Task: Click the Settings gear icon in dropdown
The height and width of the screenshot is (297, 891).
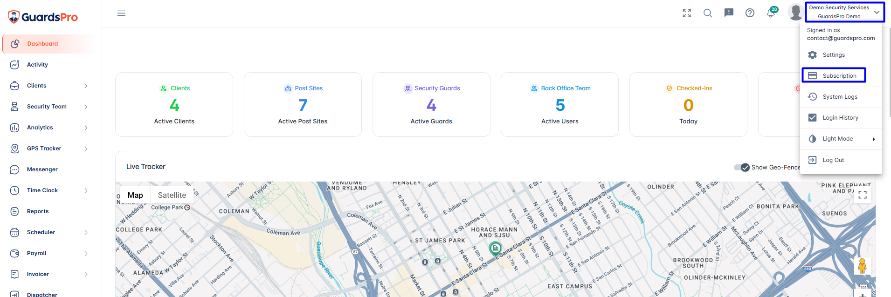Action: (812, 55)
